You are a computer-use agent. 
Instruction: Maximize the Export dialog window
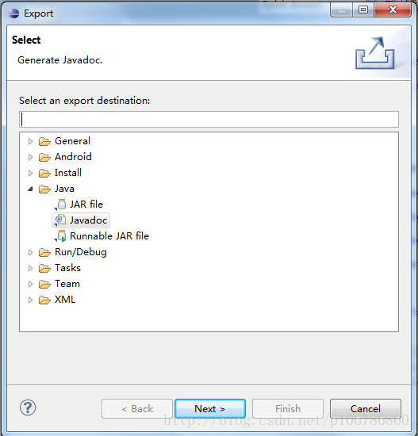tap(363, 10)
